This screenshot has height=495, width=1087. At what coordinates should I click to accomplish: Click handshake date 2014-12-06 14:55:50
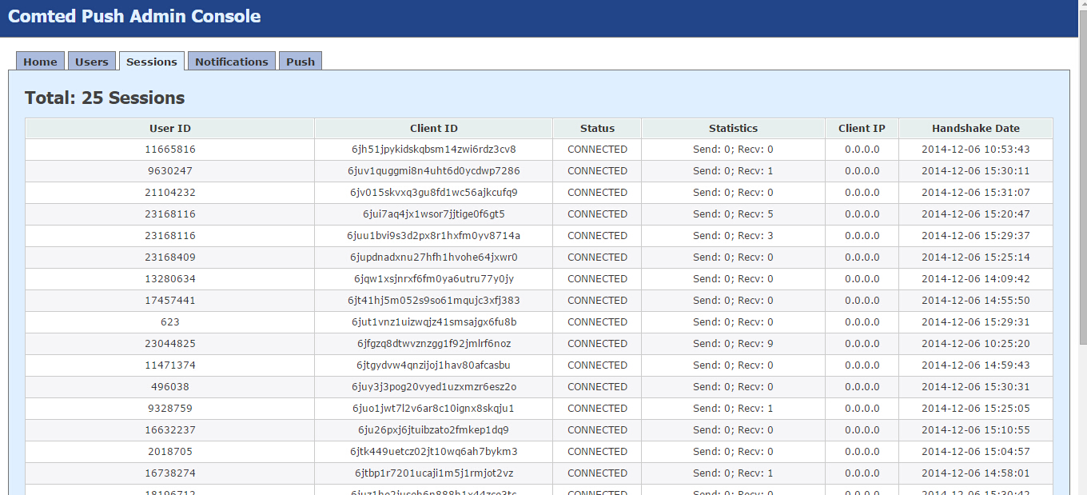[x=976, y=301]
